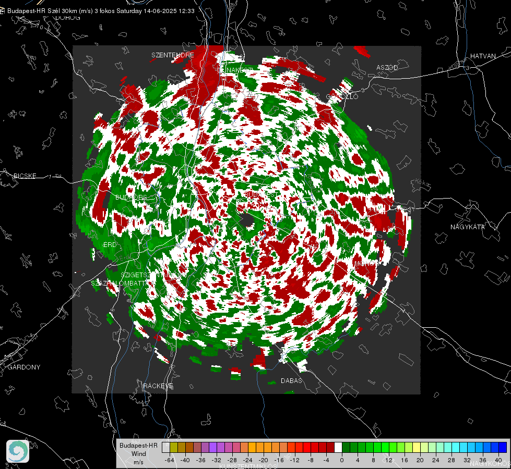
Task: Click the ERD town label
Action: [110, 245]
